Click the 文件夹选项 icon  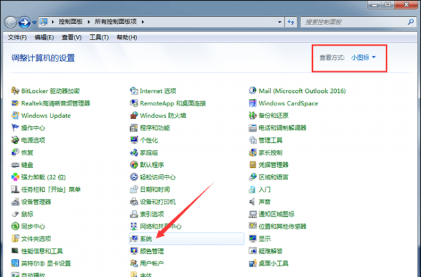[15, 238]
